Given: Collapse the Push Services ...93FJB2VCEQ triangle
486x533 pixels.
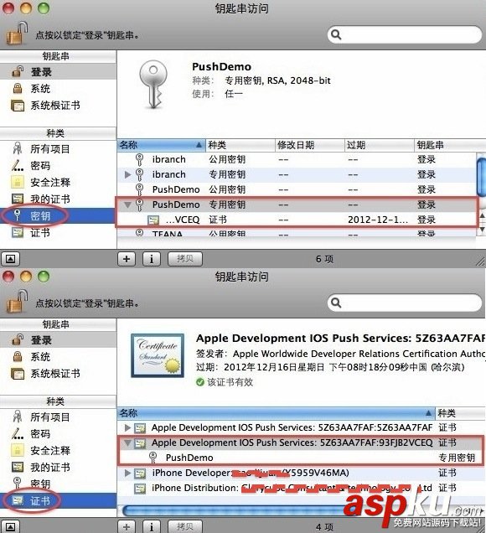Looking at the screenshot, I should [127, 443].
